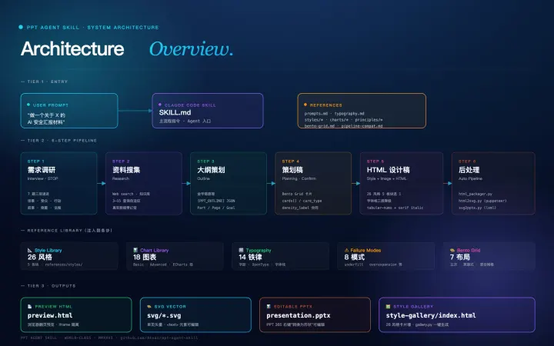Open the svg/*.svg output file name

coord(164,316)
